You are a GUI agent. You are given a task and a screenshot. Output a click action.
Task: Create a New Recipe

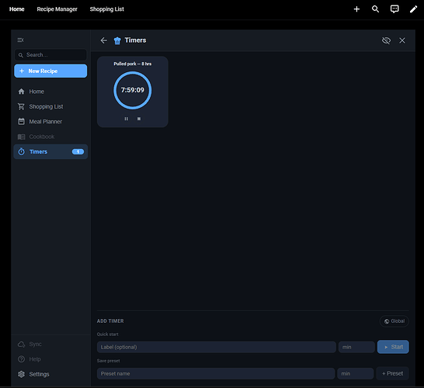pos(50,71)
